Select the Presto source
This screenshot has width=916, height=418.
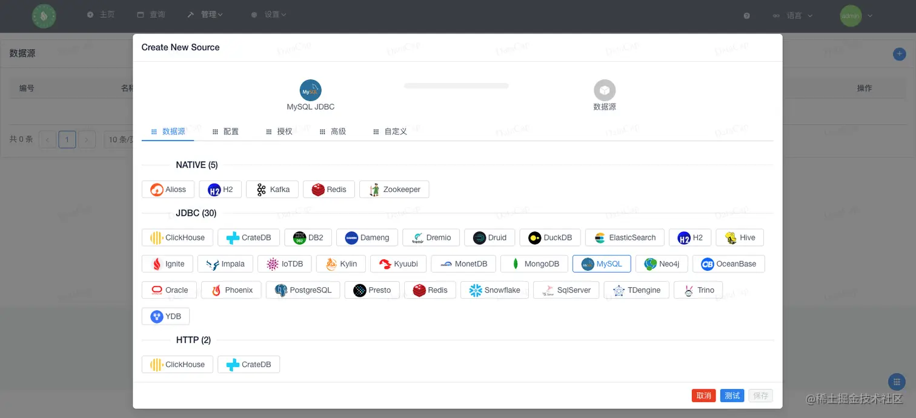[372, 290]
